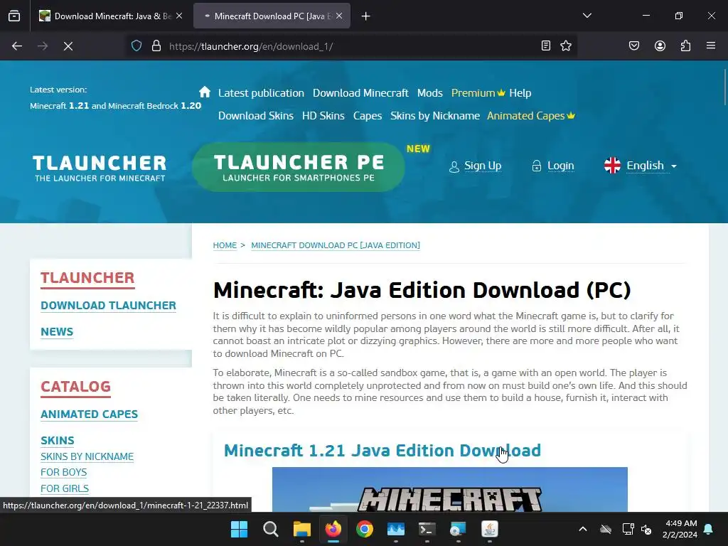This screenshot has height=546, width=728.
Task: List all tabs dropdown arrow
Action: coord(587,16)
